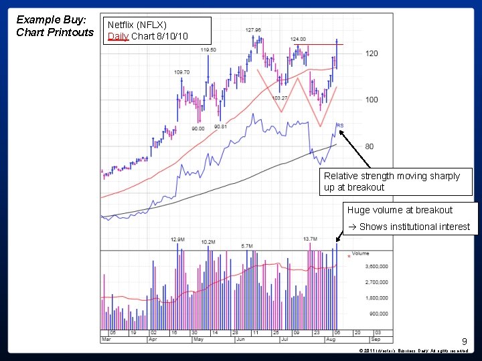Select the 3,600,000 volume axis value
482x361 pixels.
376,267
